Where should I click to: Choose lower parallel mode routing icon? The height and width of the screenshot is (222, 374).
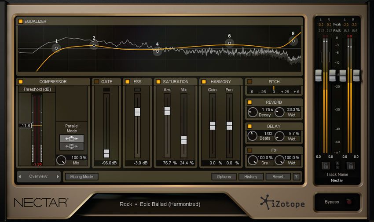72,146
